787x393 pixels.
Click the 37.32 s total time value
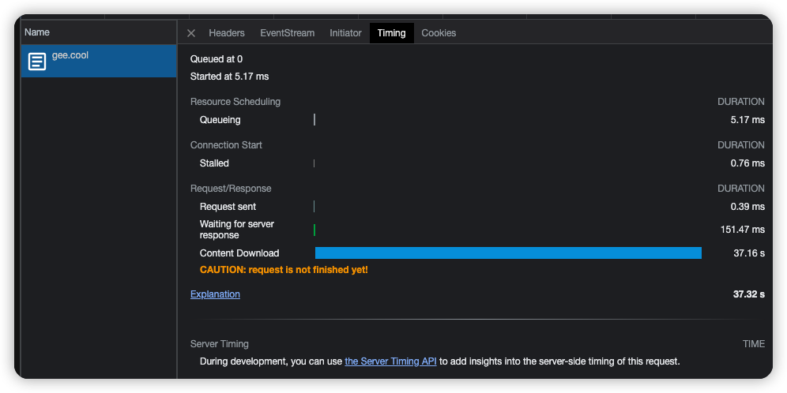pyautogui.click(x=748, y=294)
